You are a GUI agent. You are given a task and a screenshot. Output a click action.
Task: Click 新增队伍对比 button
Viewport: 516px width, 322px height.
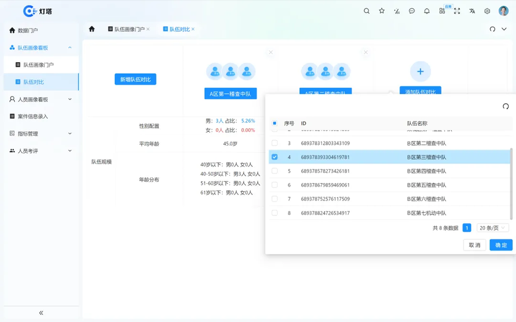[x=135, y=79]
